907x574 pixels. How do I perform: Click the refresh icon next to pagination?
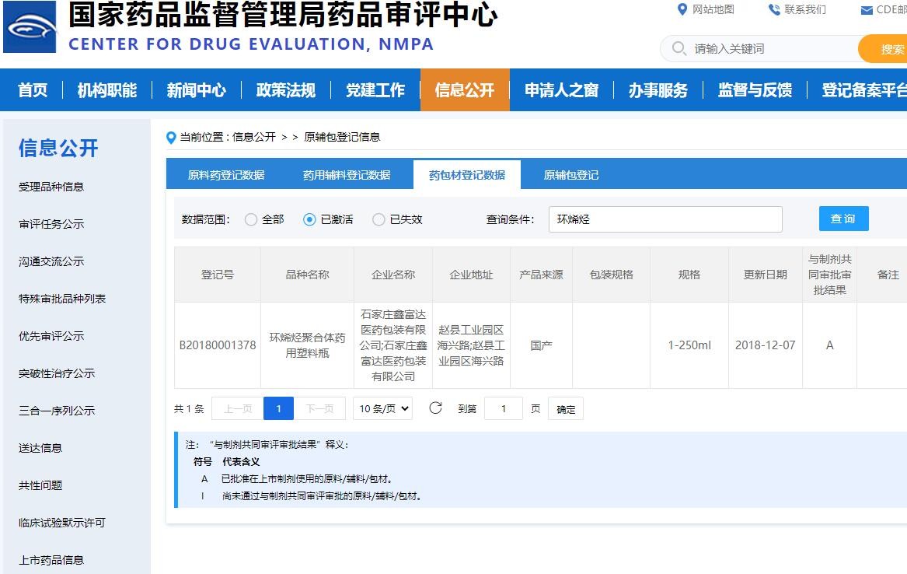click(435, 408)
